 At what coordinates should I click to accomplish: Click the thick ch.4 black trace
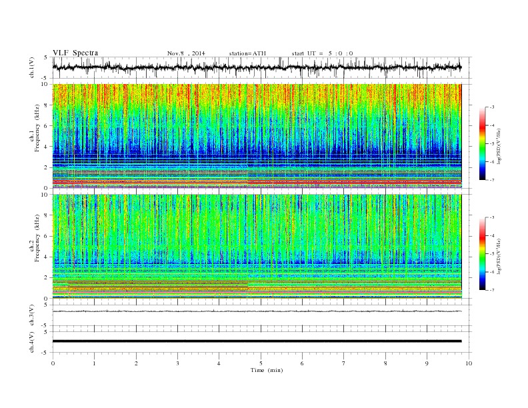(257, 341)
